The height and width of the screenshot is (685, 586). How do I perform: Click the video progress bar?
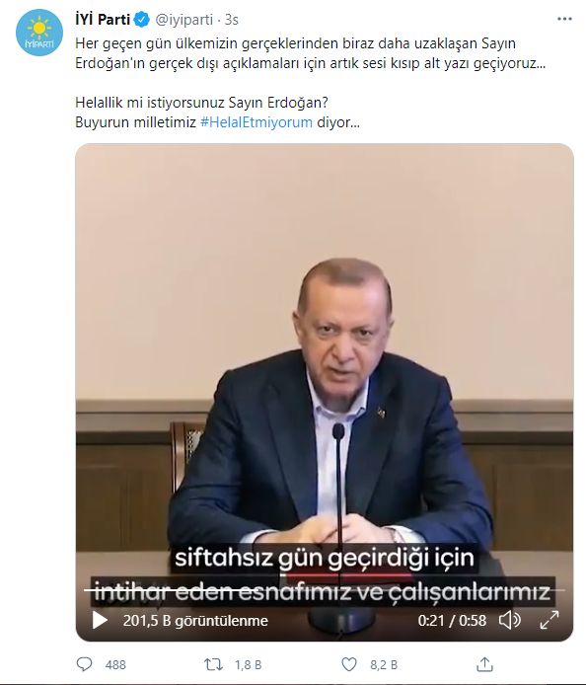click(324, 590)
